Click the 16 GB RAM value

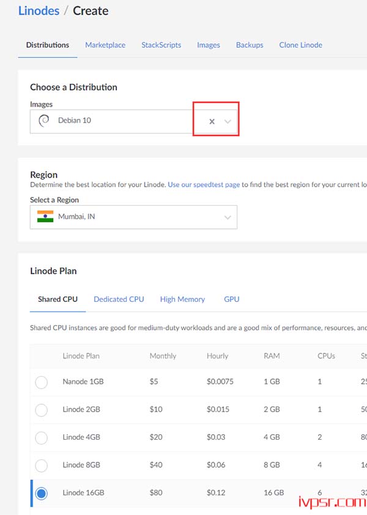pos(274,493)
